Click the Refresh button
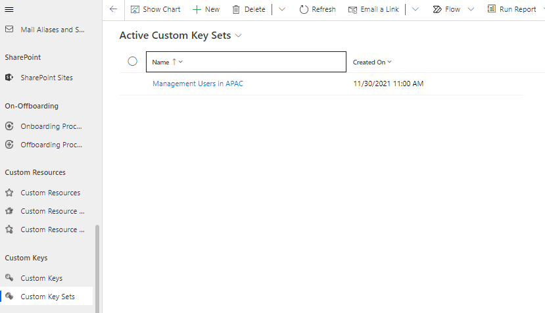This screenshot has width=545, height=313. (317, 9)
